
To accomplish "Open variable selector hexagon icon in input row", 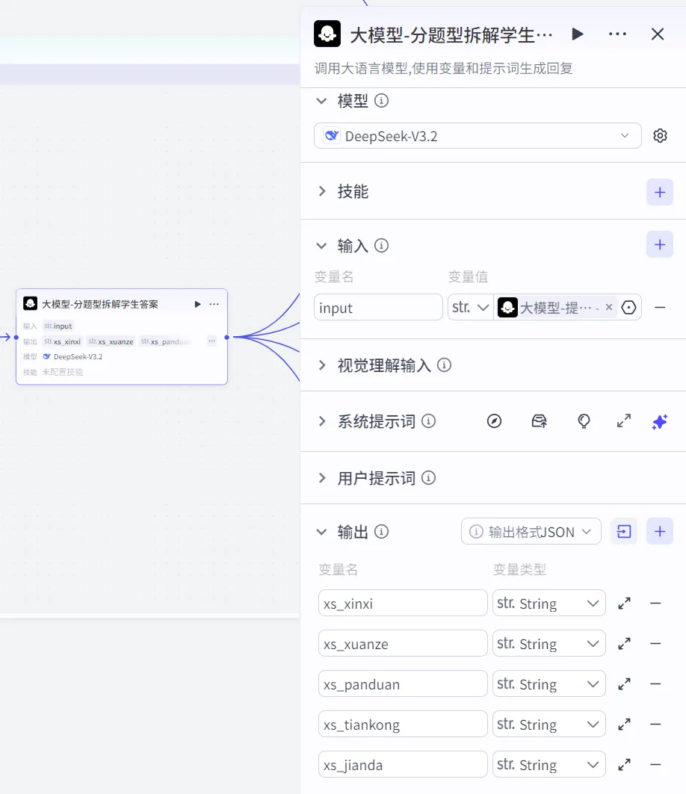I will pyautogui.click(x=628, y=308).
